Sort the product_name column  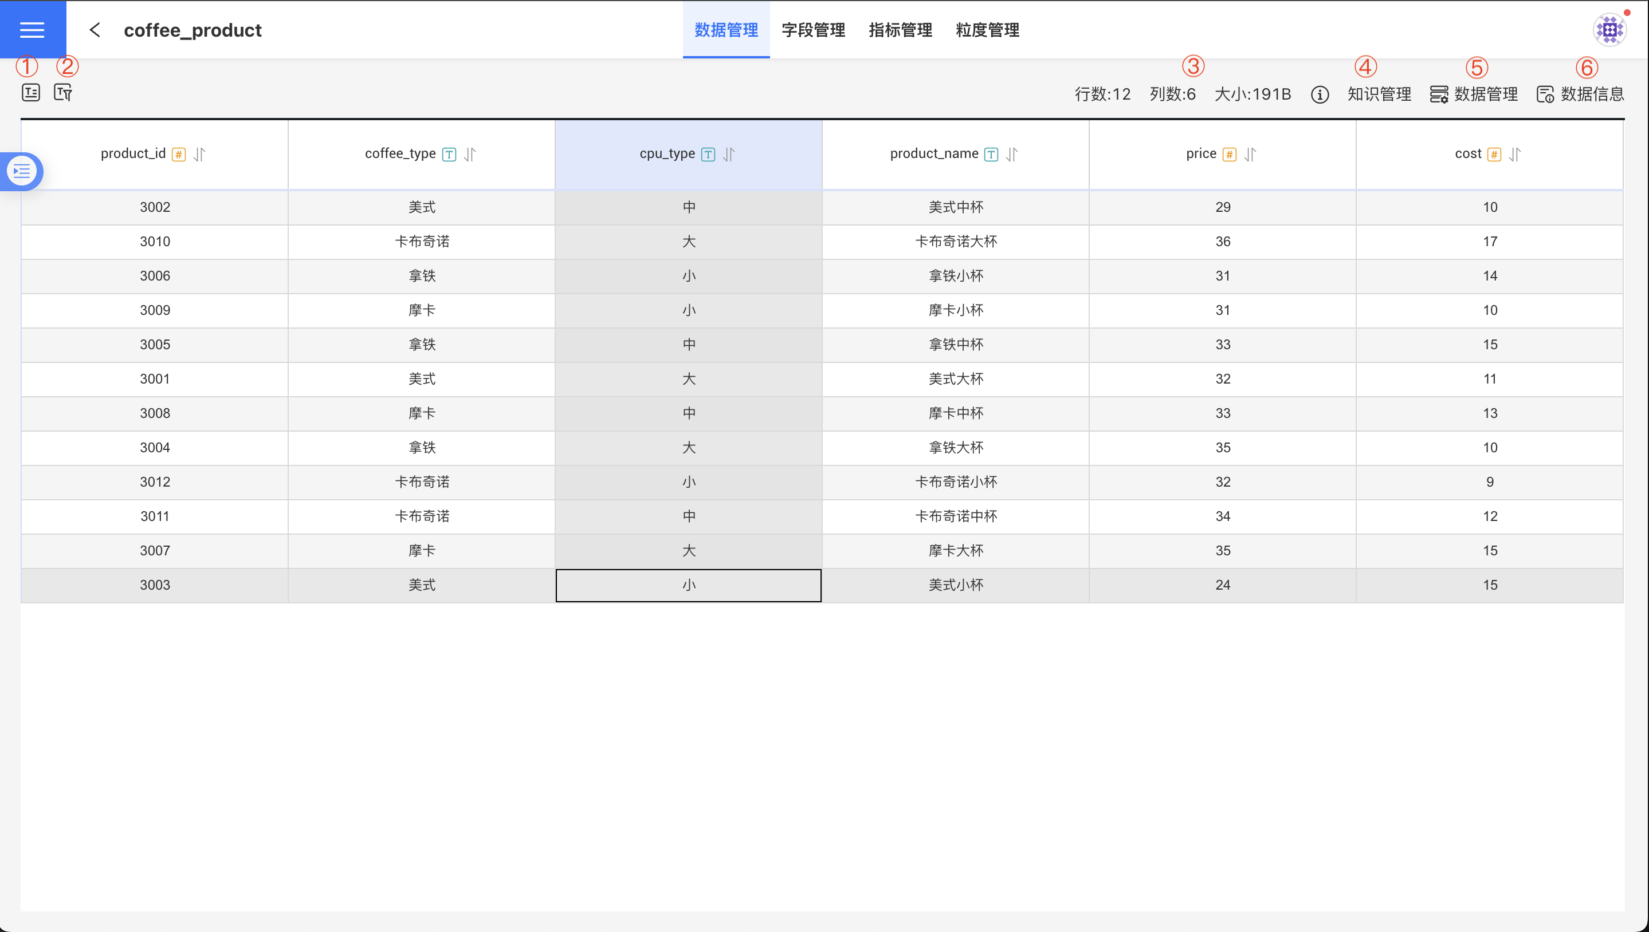[1012, 154]
